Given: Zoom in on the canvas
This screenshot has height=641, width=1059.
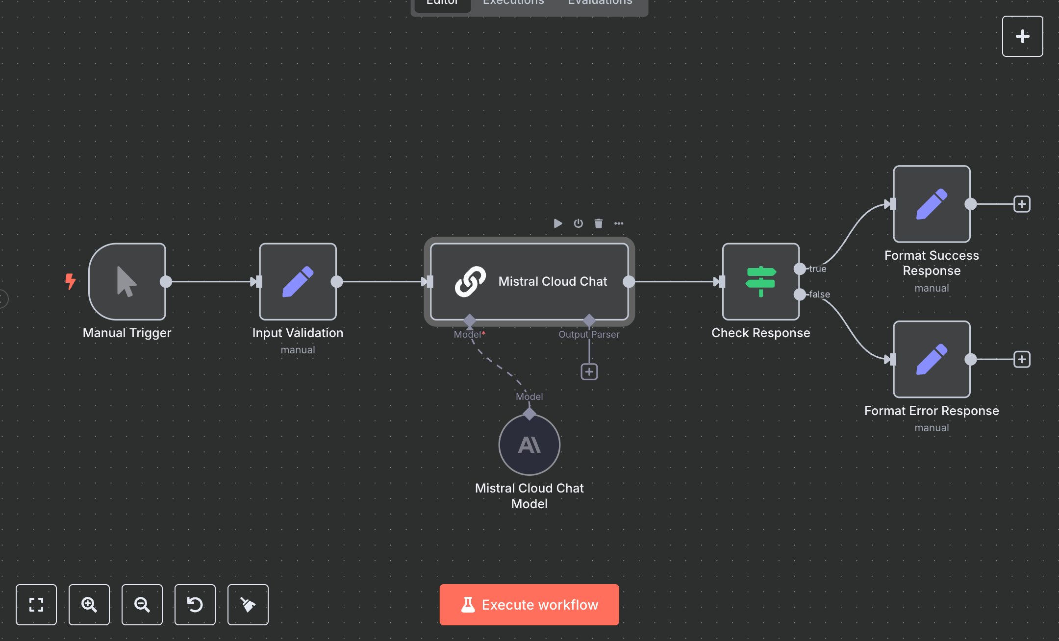Looking at the screenshot, I should coord(89,605).
